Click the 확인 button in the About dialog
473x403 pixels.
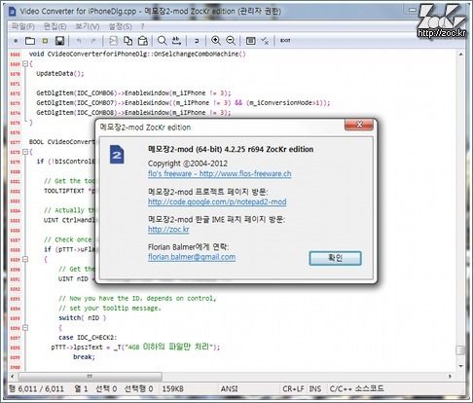coord(335,258)
